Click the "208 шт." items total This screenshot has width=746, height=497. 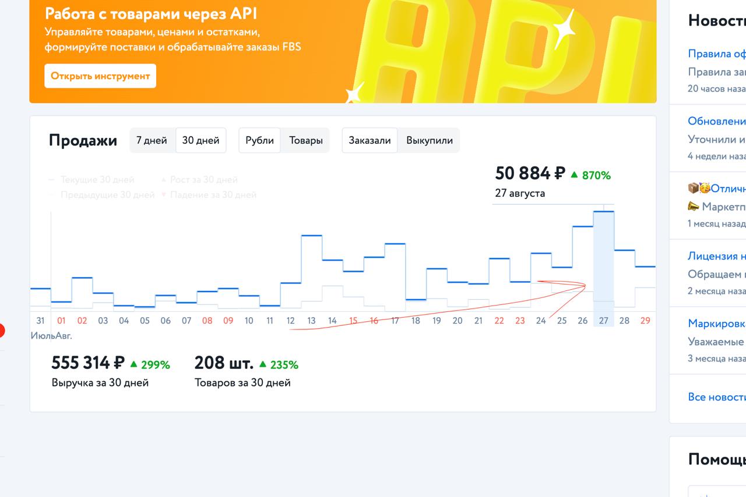(x=224, y=363)
